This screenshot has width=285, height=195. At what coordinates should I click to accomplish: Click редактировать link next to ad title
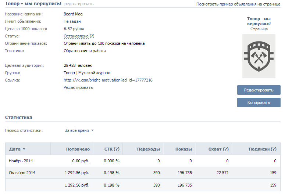79,4
